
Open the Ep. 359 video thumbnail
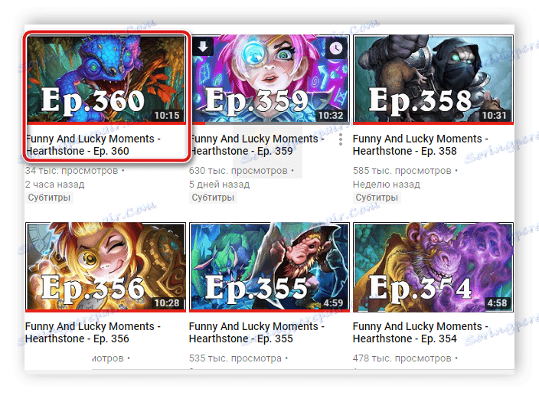pyautogui.click(x=269, y=79)
